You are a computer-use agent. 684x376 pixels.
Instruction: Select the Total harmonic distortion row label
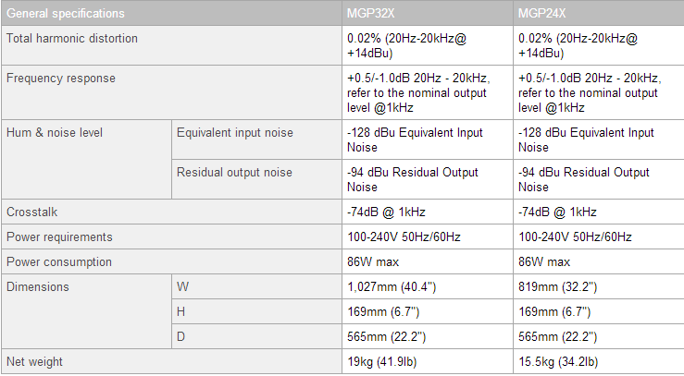click(72, 38)
